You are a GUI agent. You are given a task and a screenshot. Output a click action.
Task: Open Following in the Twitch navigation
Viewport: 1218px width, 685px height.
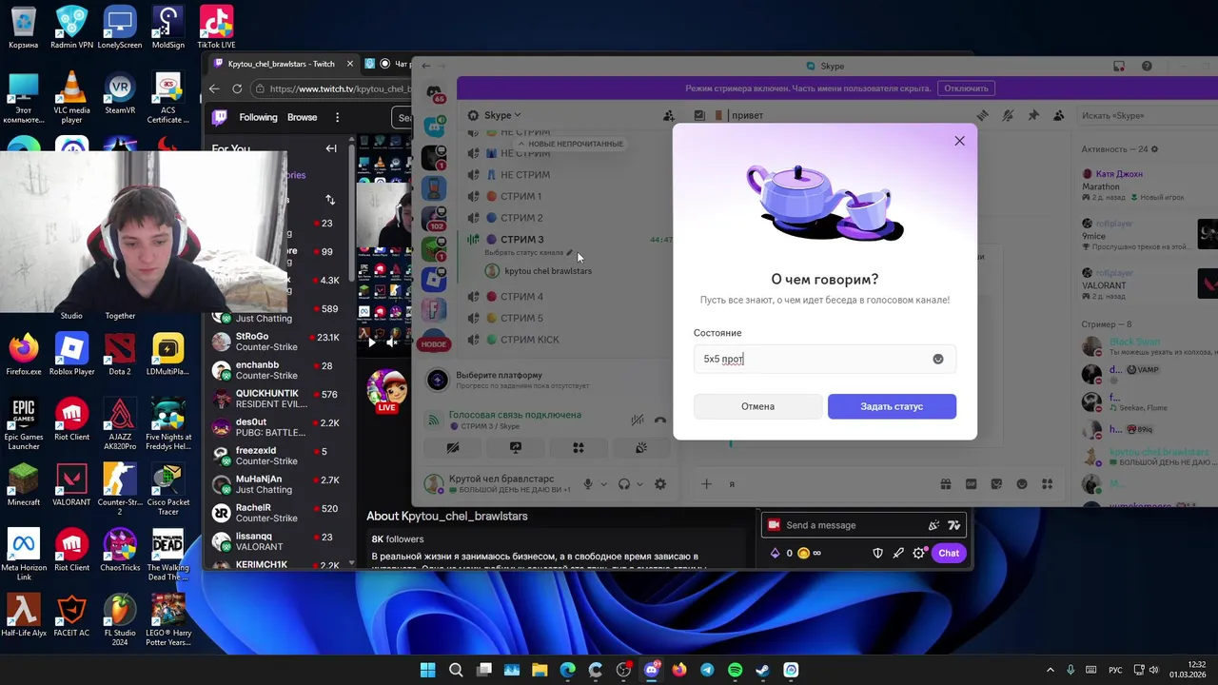(258, 117)
